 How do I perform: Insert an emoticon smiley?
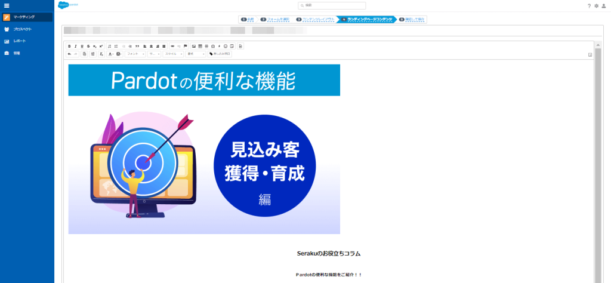225,47
